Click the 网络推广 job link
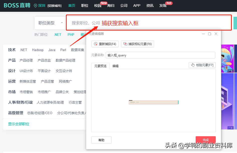The height and width of the screenshot is (153, 237). 65,81
